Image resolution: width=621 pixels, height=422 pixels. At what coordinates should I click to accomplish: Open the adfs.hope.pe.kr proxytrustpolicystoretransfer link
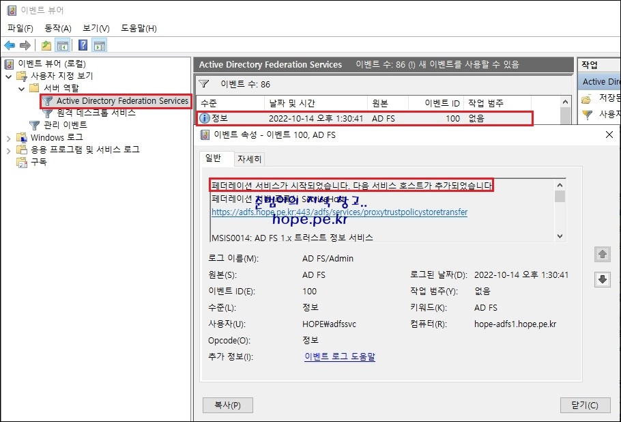339,212
